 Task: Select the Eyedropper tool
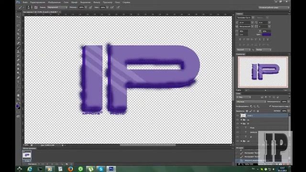[18, 38]
